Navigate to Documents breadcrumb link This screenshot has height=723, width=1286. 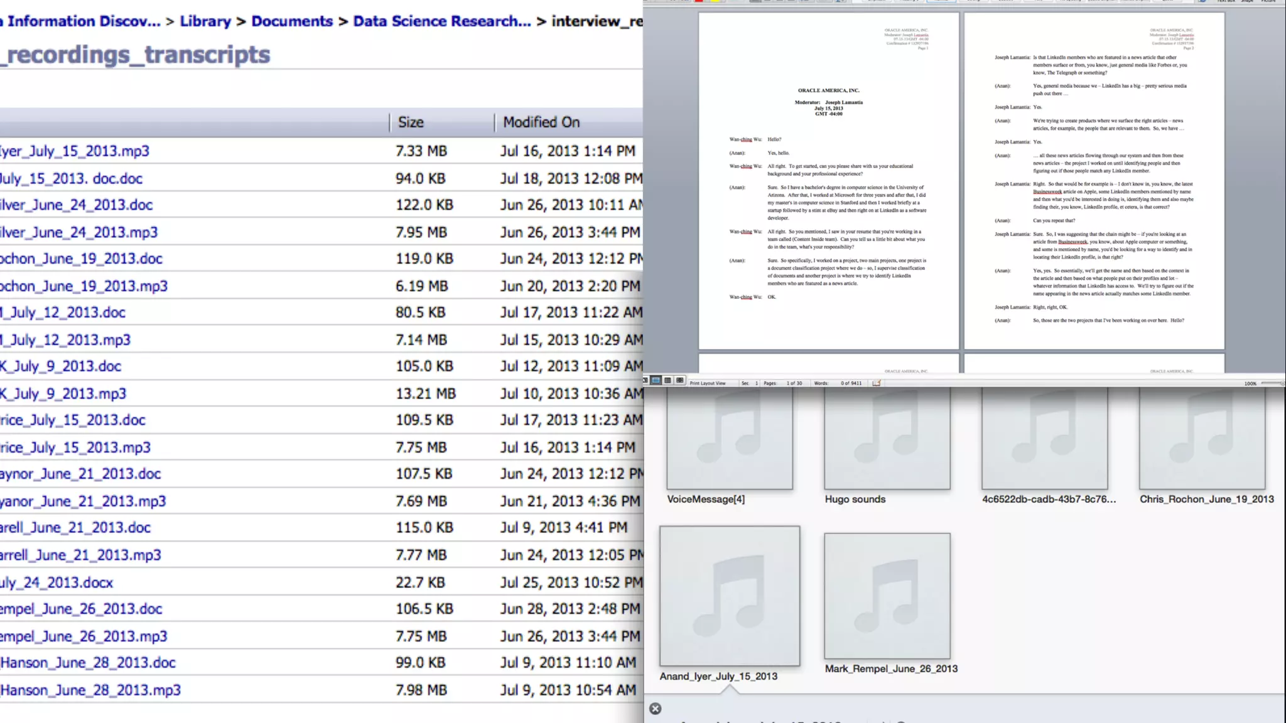(292, 21)
